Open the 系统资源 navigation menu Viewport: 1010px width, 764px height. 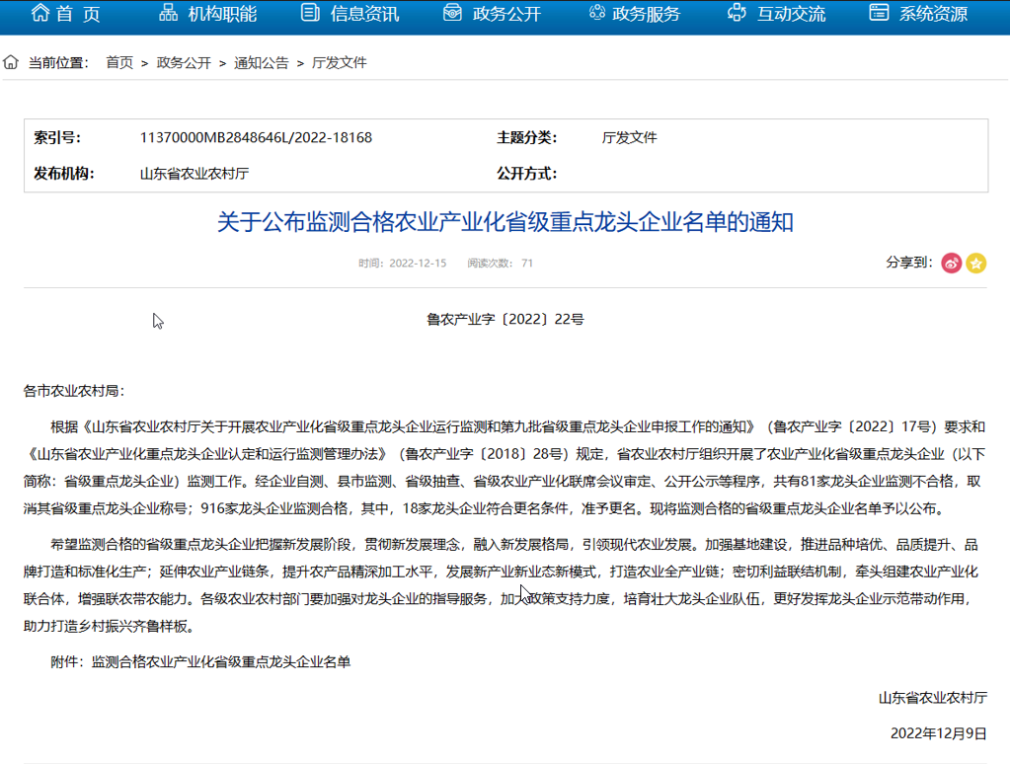click(x=933, y=14)
